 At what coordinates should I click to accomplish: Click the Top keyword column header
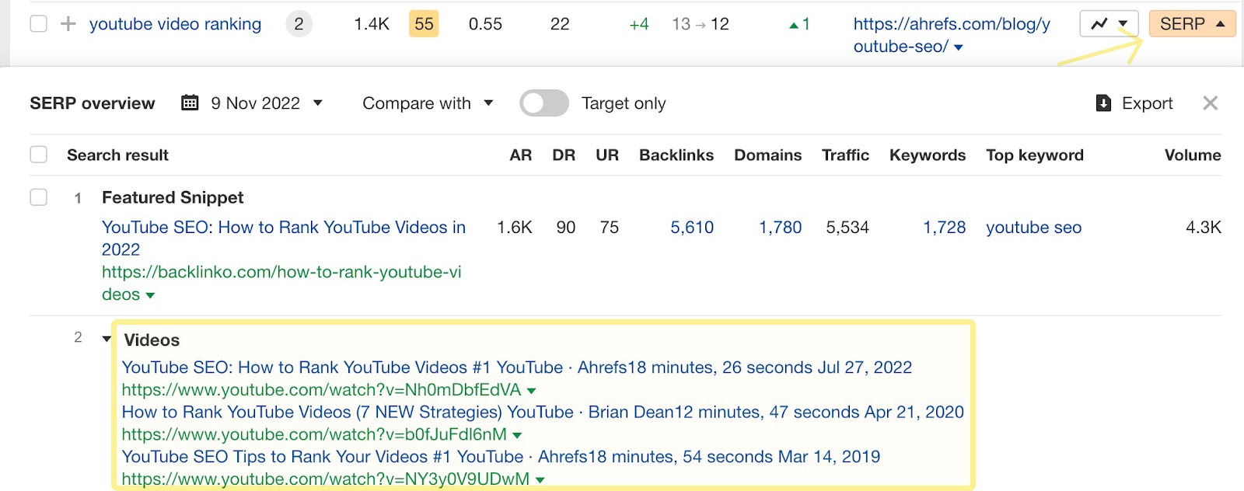[1035, 155]
